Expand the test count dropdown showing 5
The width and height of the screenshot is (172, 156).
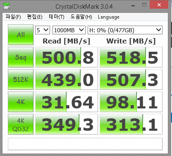[43, 30]
